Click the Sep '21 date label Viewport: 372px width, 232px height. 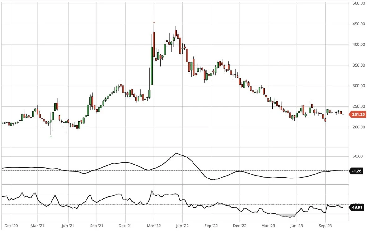(x=96, y=226)
